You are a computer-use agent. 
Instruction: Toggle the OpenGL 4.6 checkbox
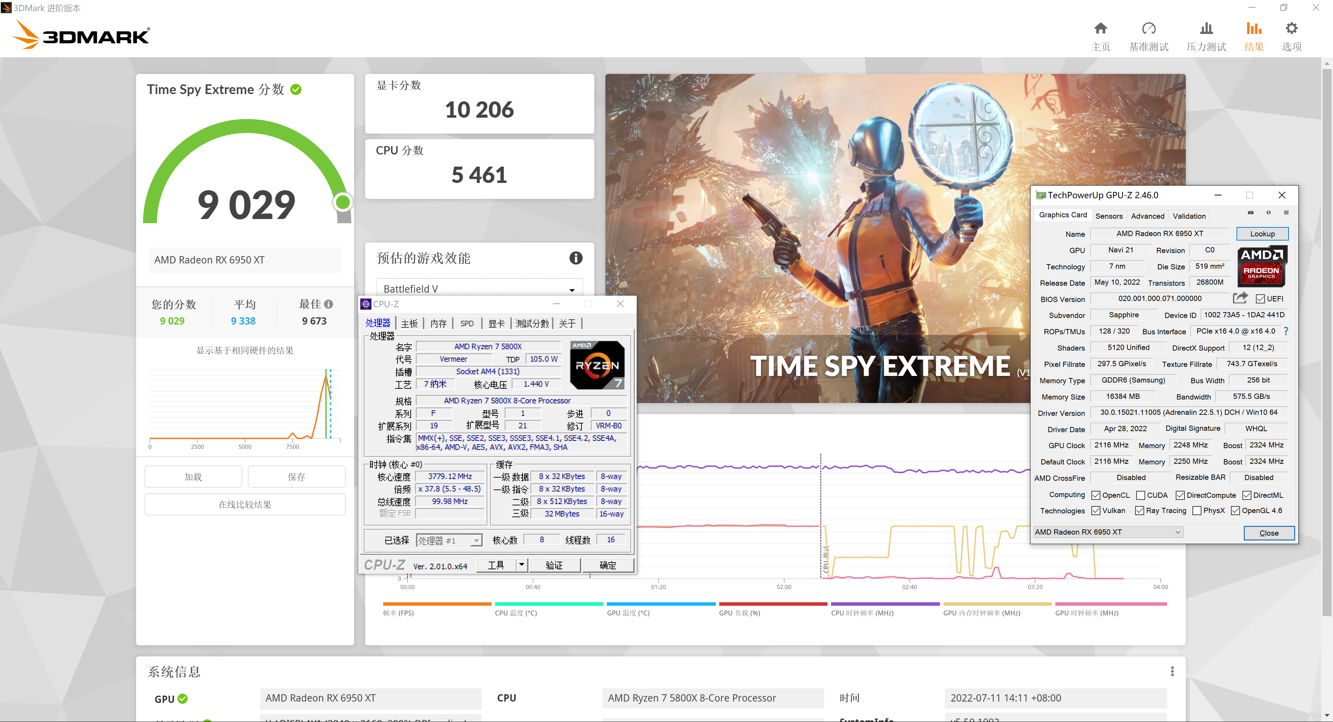point(1235,511)
